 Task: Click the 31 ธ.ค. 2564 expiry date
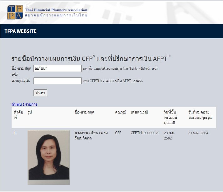[x=198, y=133]
